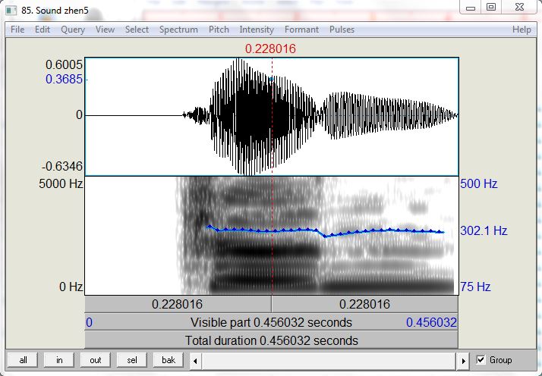The image size is (542, 376).
Task: Click the -0.6346 amplitude minimum label
Action: (x=62, y=167)
